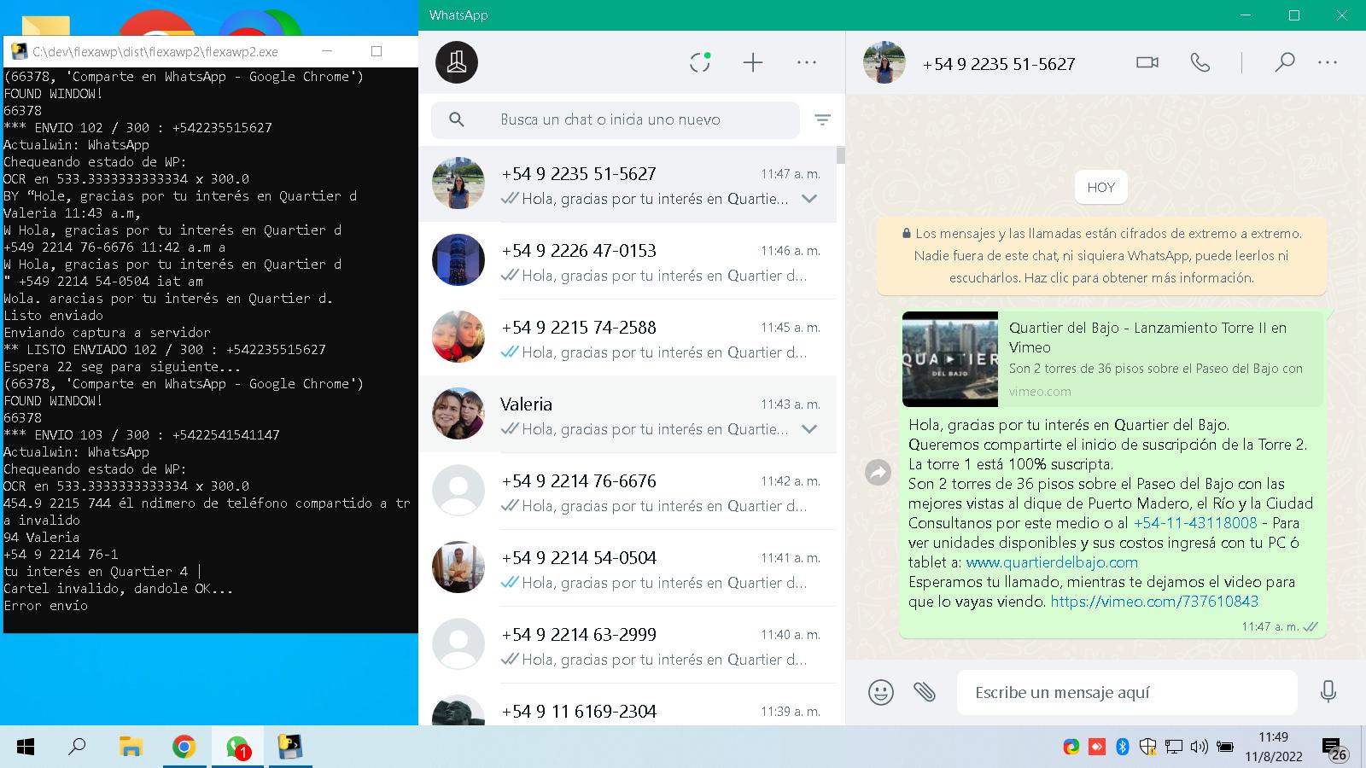Attach a file with paperclip icon

[925, 692]
